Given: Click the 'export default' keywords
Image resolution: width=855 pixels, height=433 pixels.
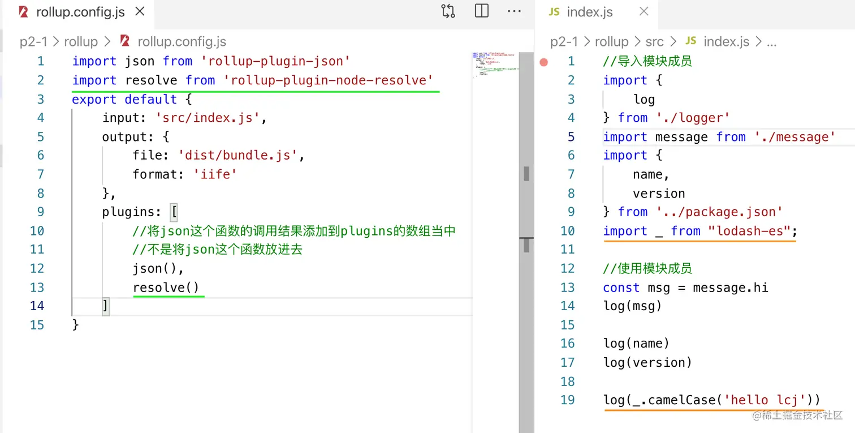Looking at the screenshot, I should point(124,100).
